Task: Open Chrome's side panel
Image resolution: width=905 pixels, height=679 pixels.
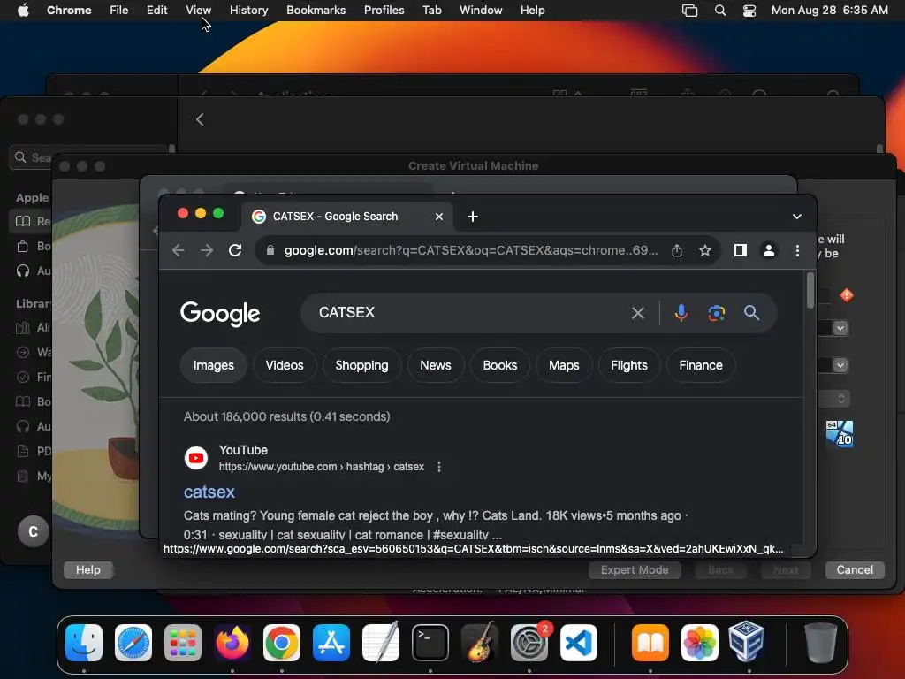Action: pos(741,250)
